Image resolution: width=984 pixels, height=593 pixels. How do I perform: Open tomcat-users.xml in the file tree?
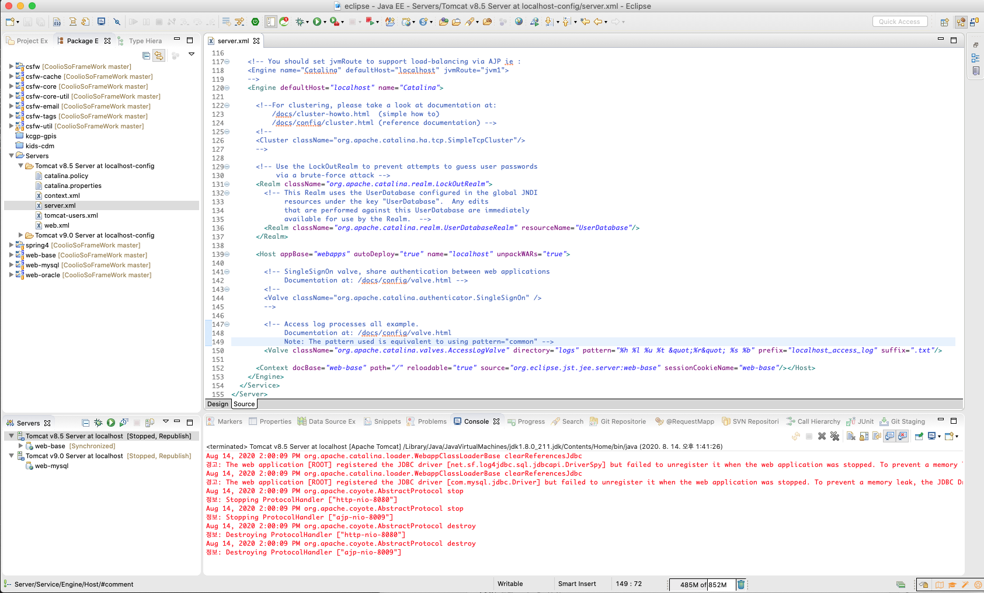[x=71, y=215]
